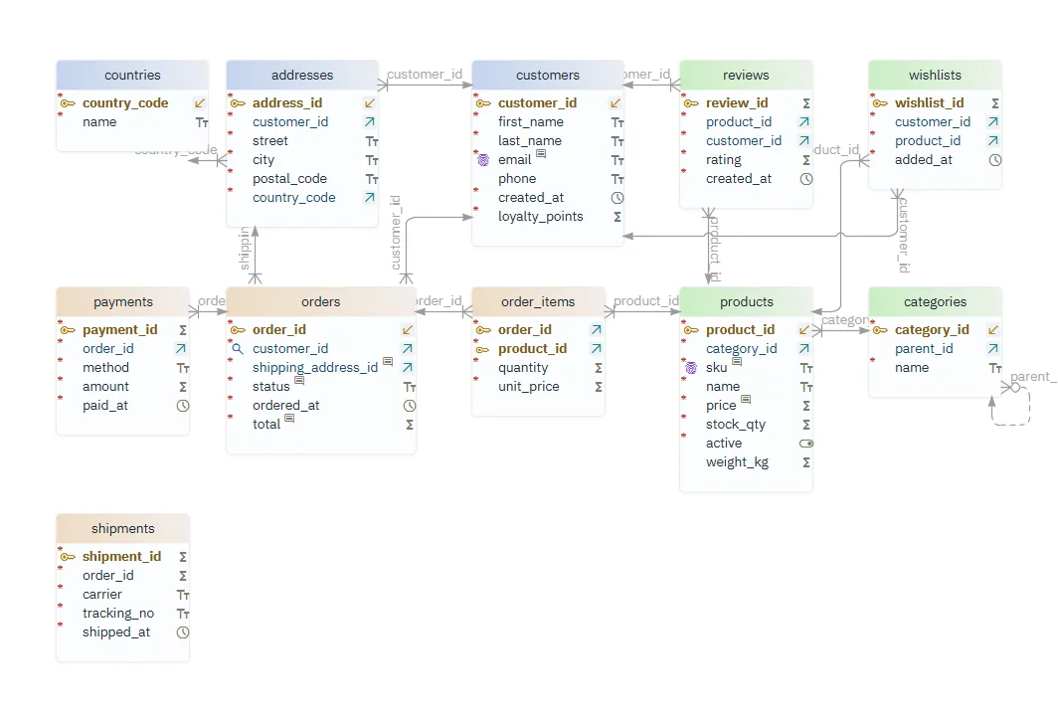The height and width of the screenshot is (718, 1058).
Task: Select the order_items table header
Action: [x=539, y=301]
